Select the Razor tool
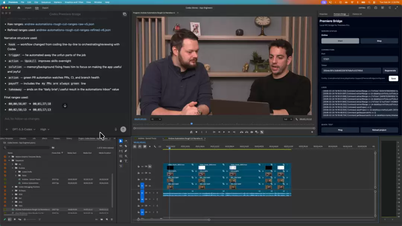The height and width of the screenshot is (226, 402). [126, 146]
